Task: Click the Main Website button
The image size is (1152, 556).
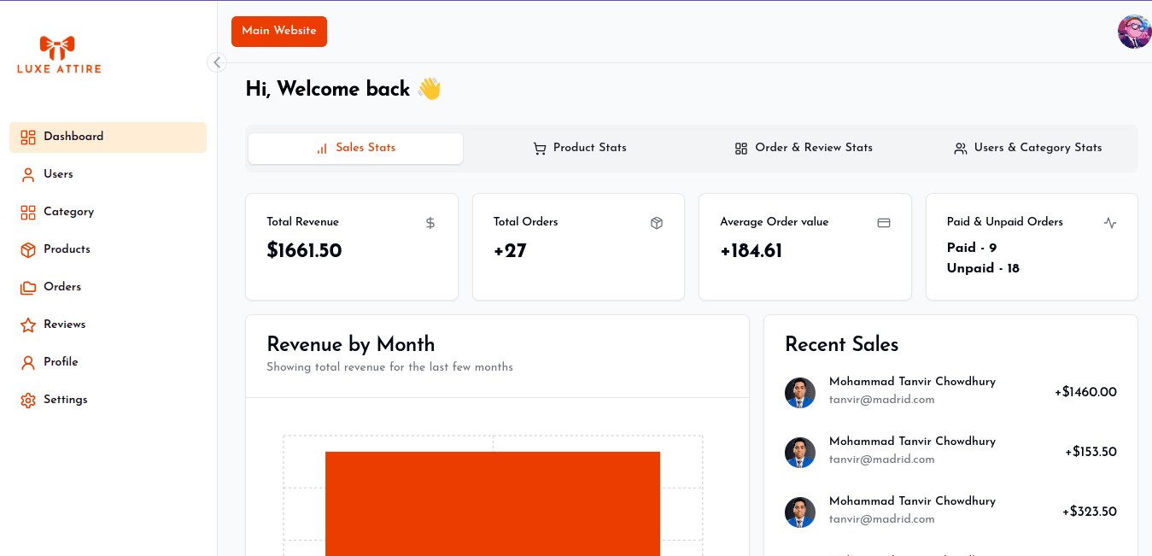Action: click(279, 32)
